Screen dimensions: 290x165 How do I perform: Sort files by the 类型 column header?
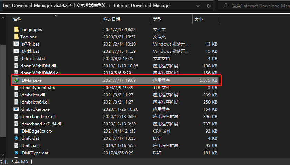[157, 19]
